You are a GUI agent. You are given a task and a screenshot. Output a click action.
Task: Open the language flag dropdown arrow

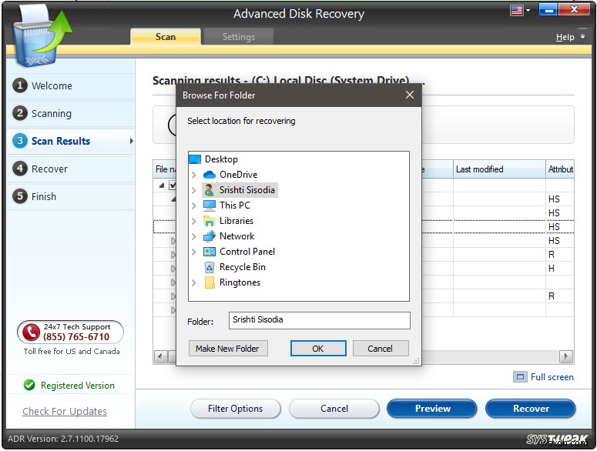(528, 11)
